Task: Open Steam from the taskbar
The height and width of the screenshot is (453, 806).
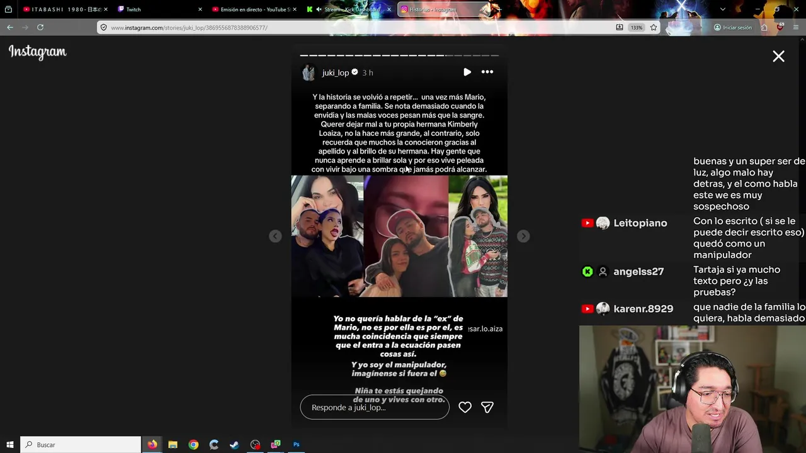Action: (234, 445)
